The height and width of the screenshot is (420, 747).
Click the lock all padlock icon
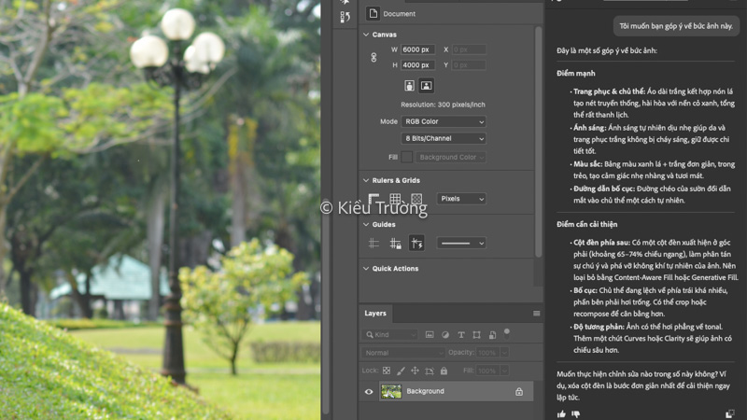coord(444,371)
